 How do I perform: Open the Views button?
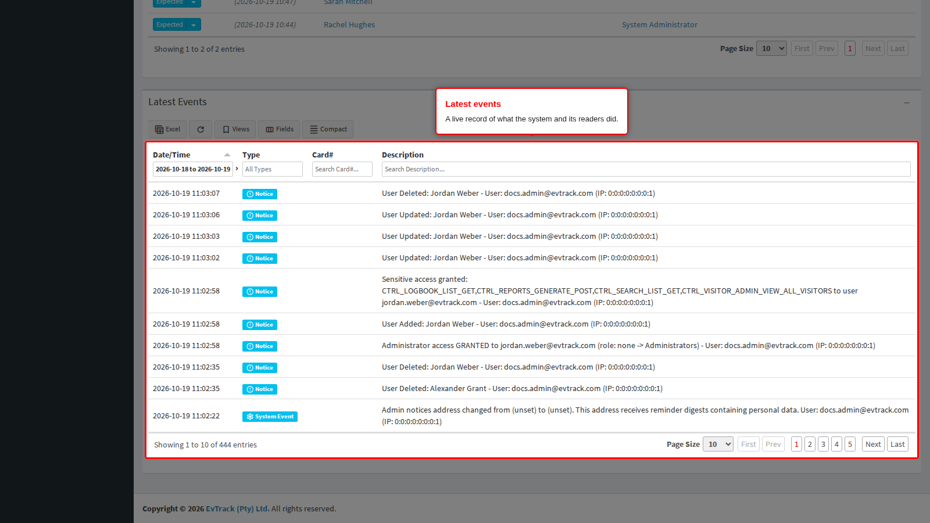(x=235, y=129)
